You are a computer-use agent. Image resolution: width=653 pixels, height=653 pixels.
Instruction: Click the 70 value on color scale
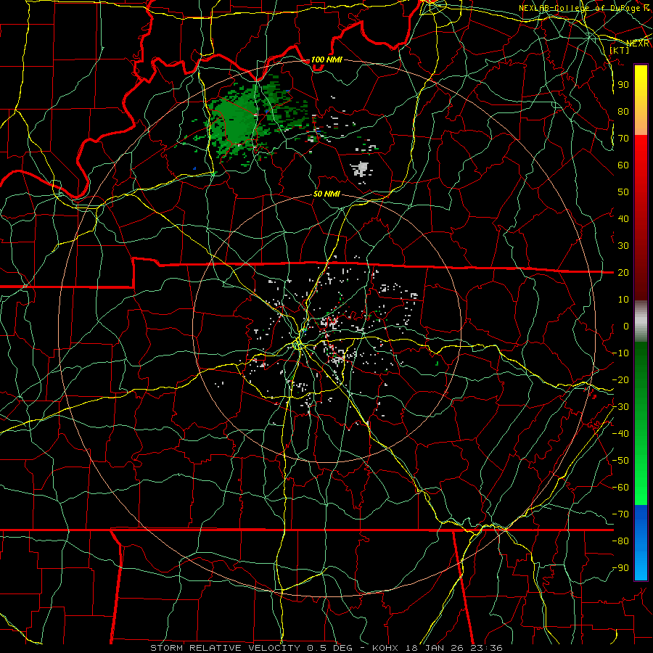coord(623,139)
